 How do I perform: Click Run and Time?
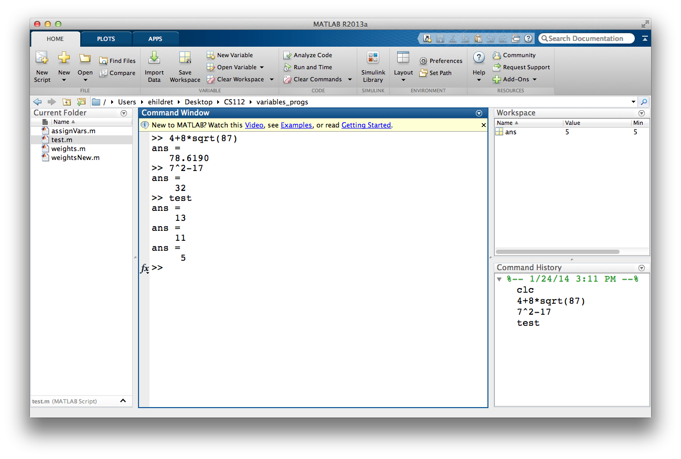tap(308, 67)
